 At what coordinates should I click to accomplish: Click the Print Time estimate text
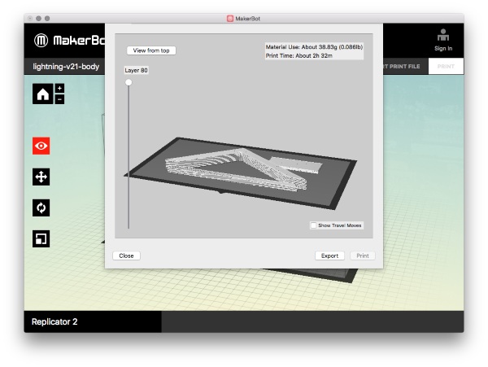coord(298,55)
